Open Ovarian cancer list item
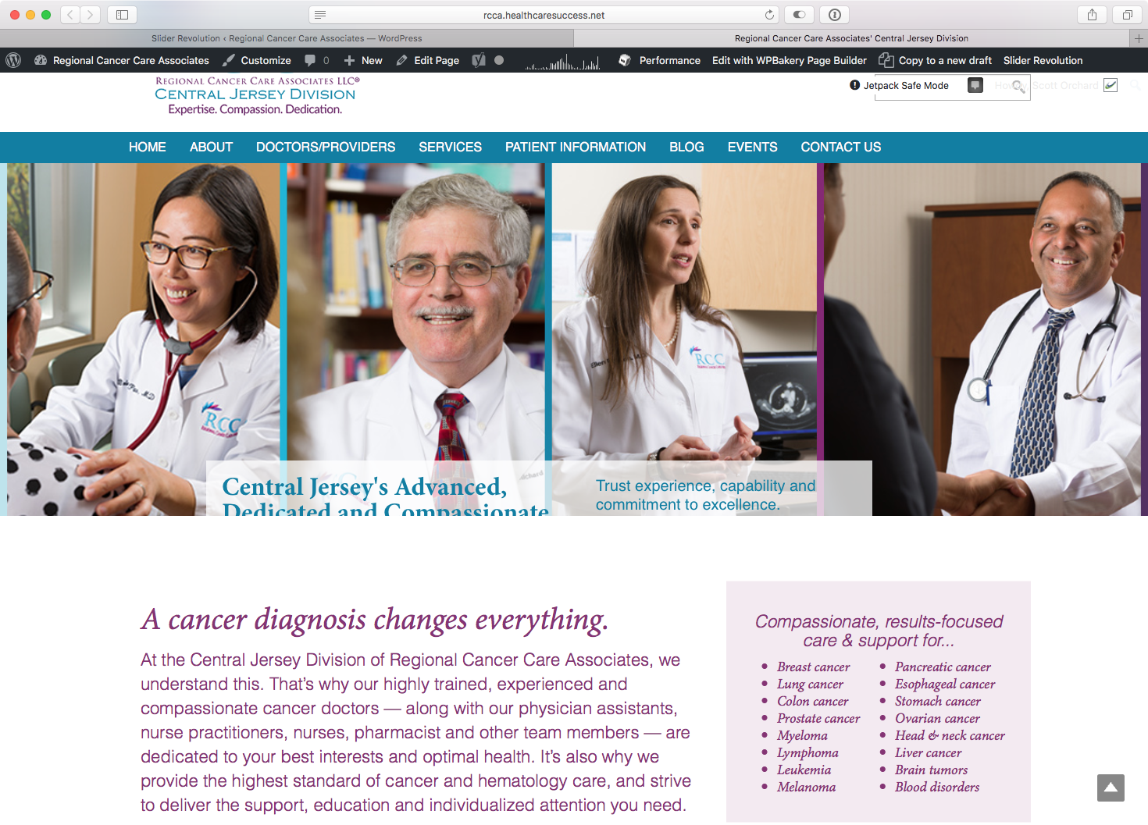Viewport: 1148px width, 825px height. [937, 718]
